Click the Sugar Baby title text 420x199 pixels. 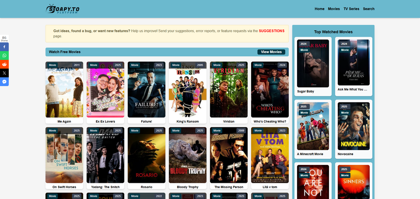pyautogui.click(x=306, y=91)
